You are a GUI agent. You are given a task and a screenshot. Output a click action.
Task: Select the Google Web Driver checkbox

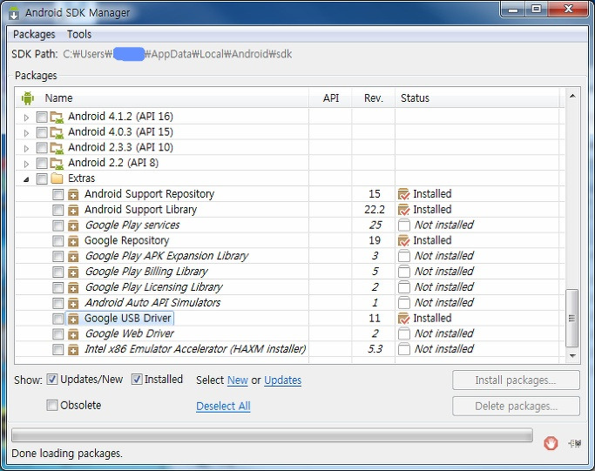pos(57,333)
